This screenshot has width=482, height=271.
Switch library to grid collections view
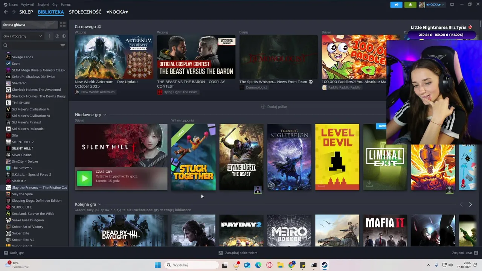click(x=63, y=24)
